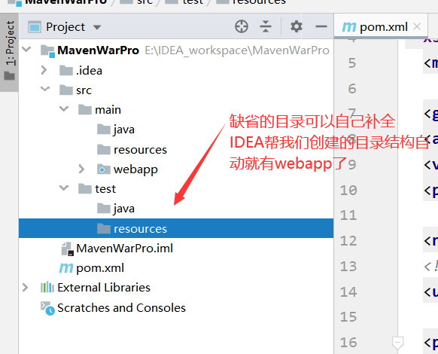
Task: Expand External Libraries node
Action: click(25, 288)
